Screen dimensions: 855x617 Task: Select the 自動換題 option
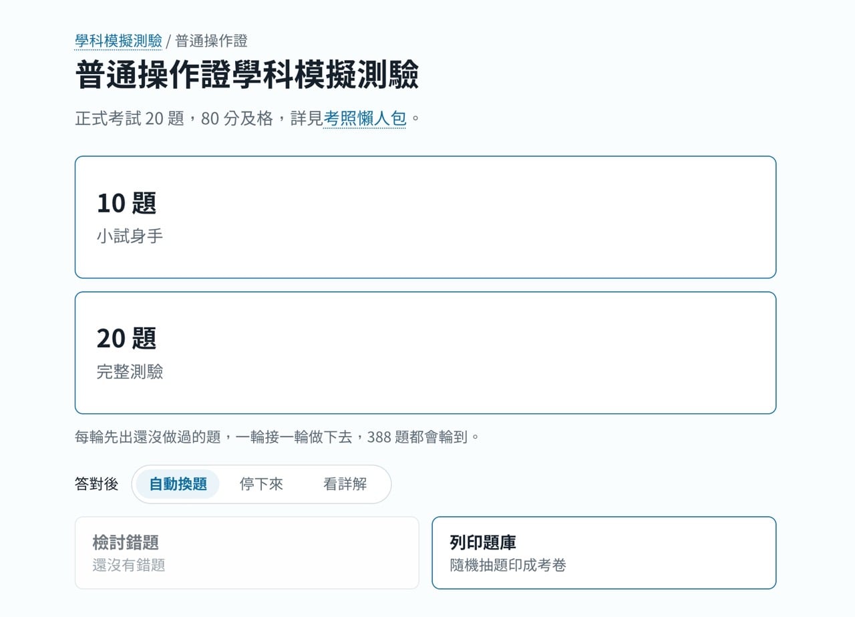coord(178,484)
